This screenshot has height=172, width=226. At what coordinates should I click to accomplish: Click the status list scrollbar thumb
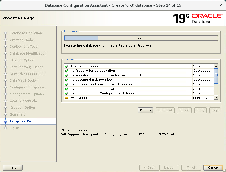click(x=216, y=76)
